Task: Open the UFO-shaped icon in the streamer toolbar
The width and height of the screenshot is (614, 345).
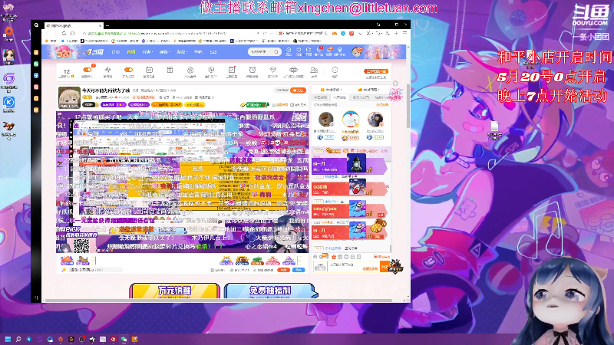Action: coord(293,70)
